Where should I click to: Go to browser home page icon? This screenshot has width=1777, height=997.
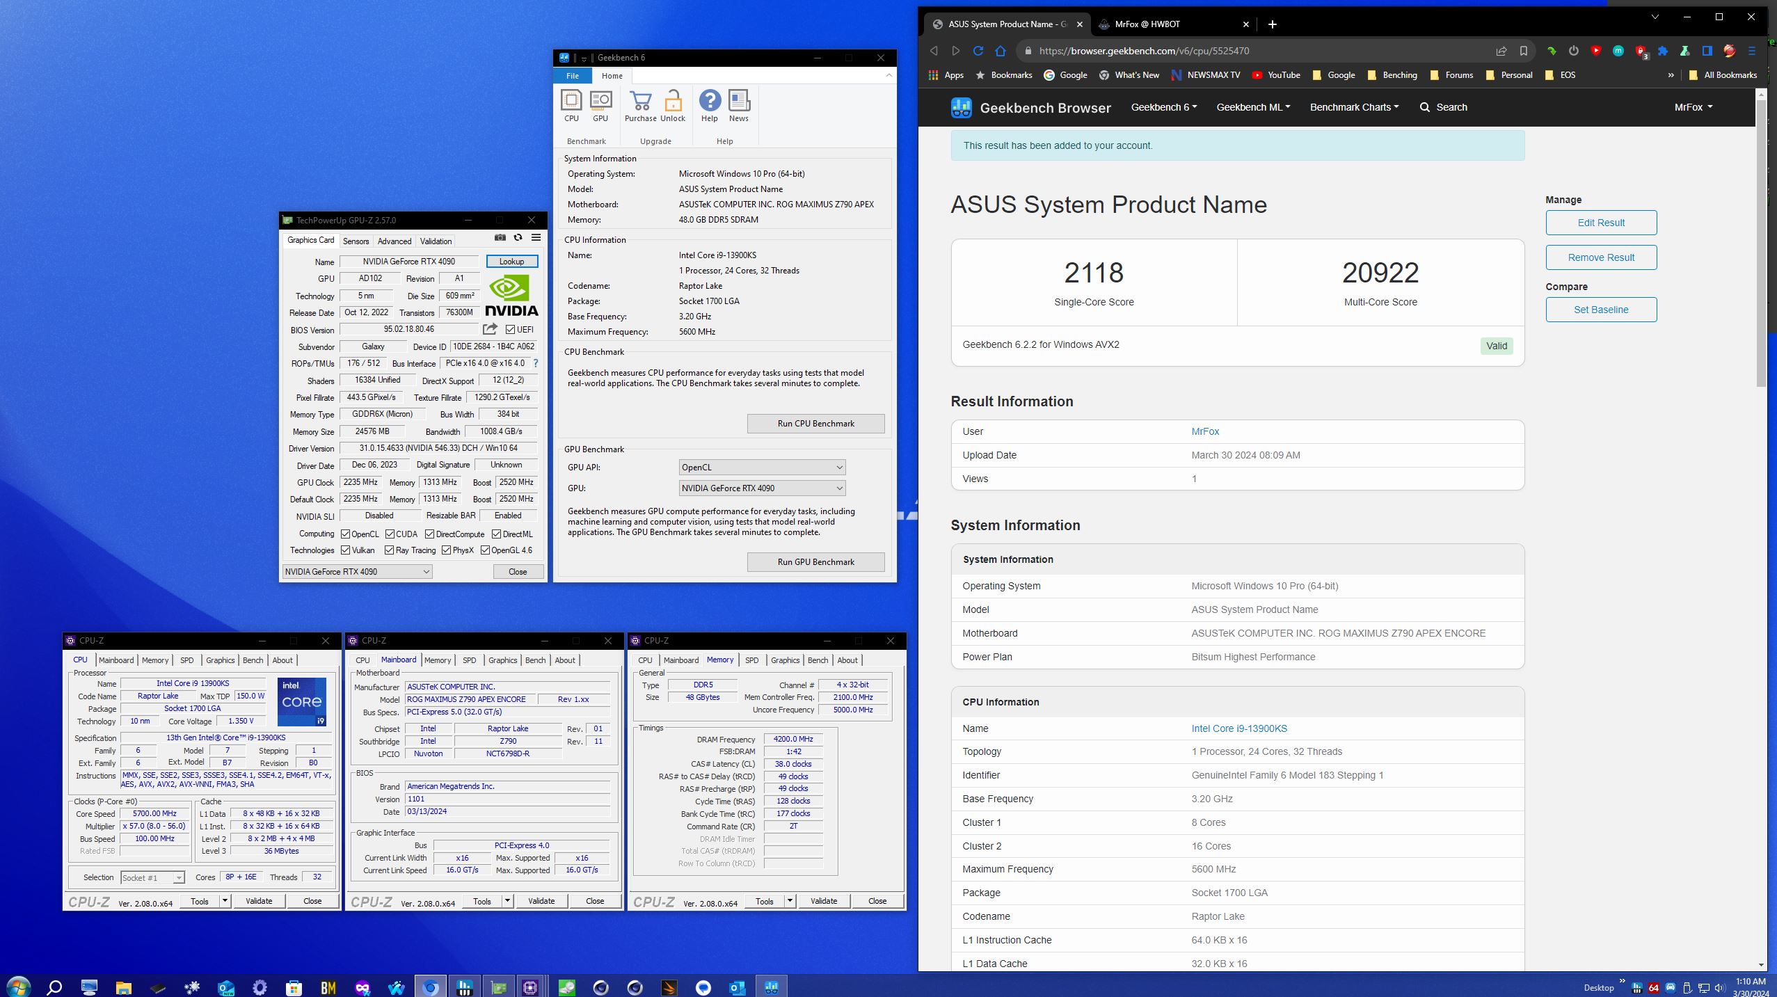tap(1001, 51)
